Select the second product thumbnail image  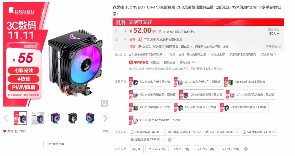click(38, 118)
